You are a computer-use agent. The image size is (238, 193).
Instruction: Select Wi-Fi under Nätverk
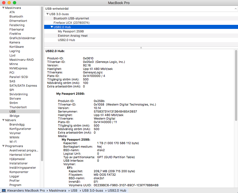[13, 142]
